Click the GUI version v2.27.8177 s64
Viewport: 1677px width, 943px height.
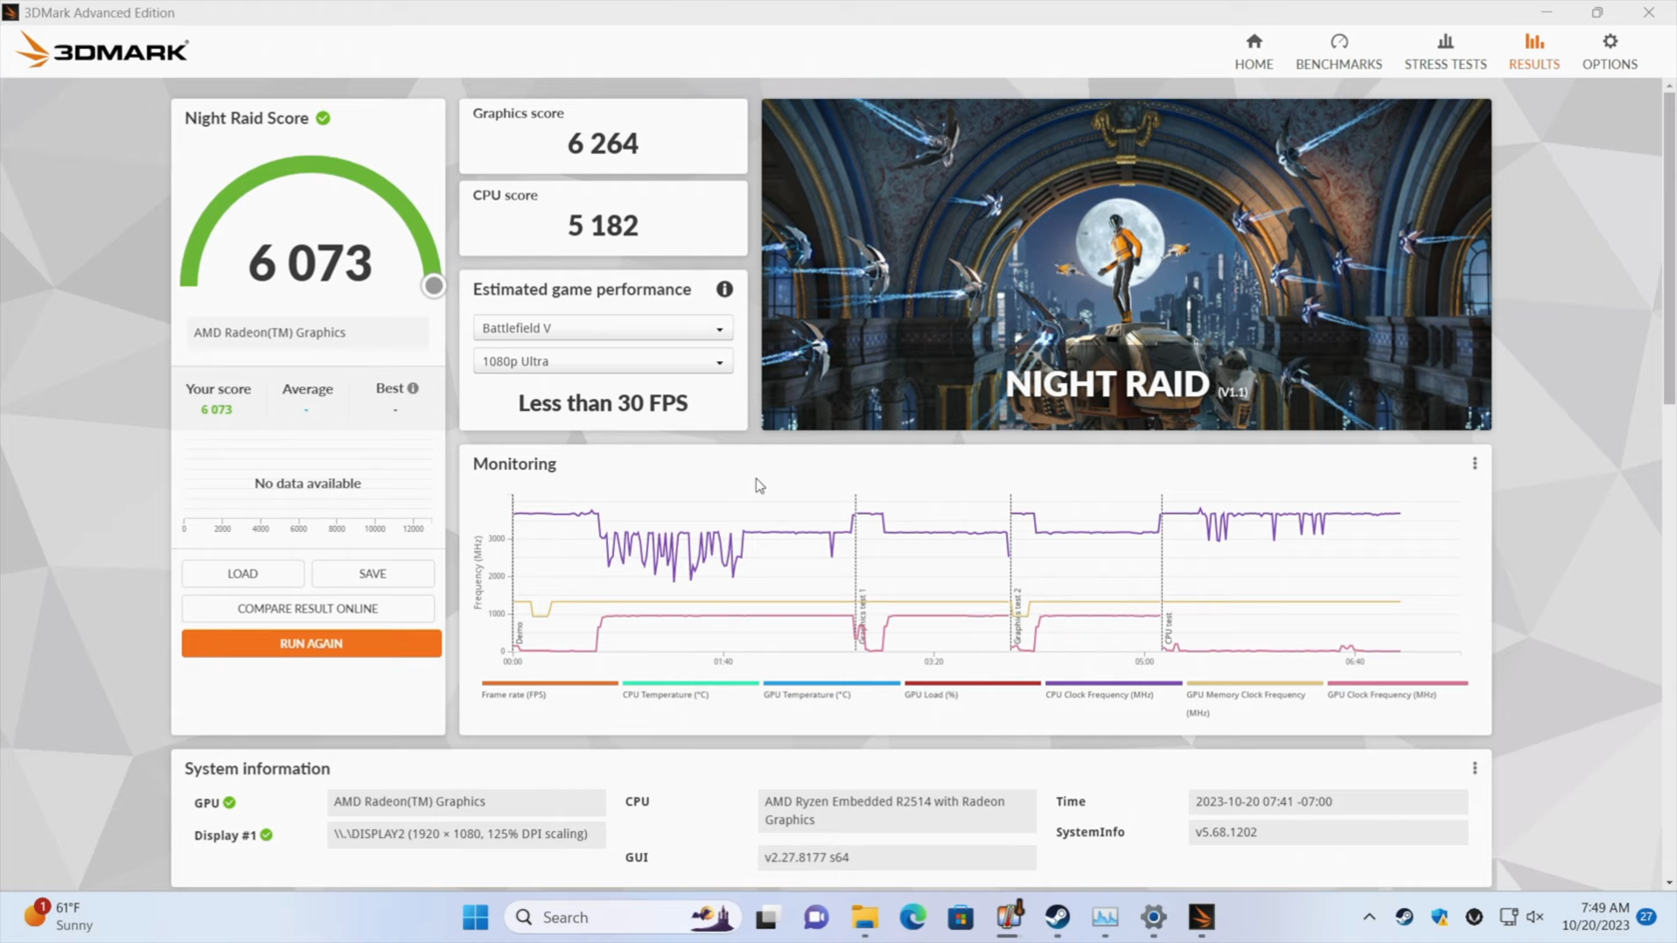(x=897, y=857)
